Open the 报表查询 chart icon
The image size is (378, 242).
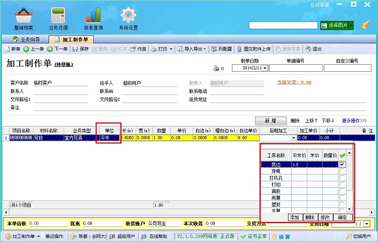(x=93, y=15)
